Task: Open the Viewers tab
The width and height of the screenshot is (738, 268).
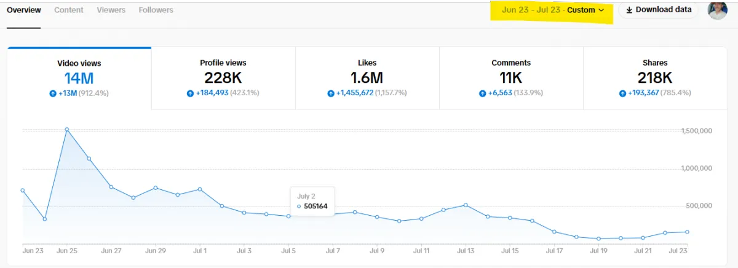Action: [111, 10]
